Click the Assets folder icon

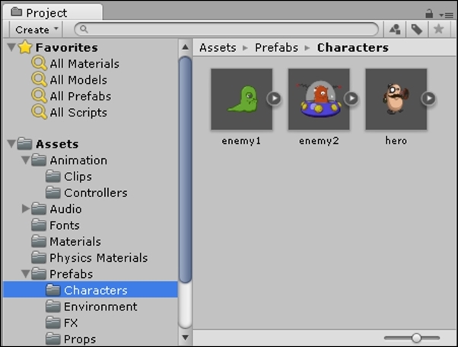[24, 144]
